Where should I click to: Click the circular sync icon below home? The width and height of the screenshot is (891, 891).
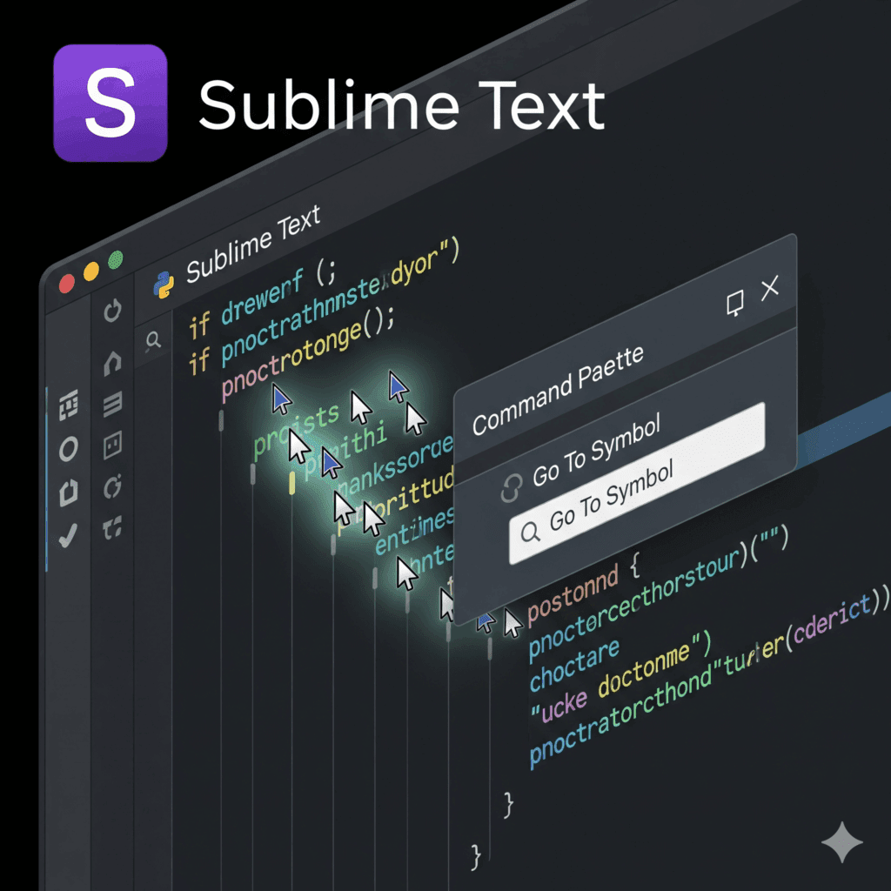click(112, 487)
